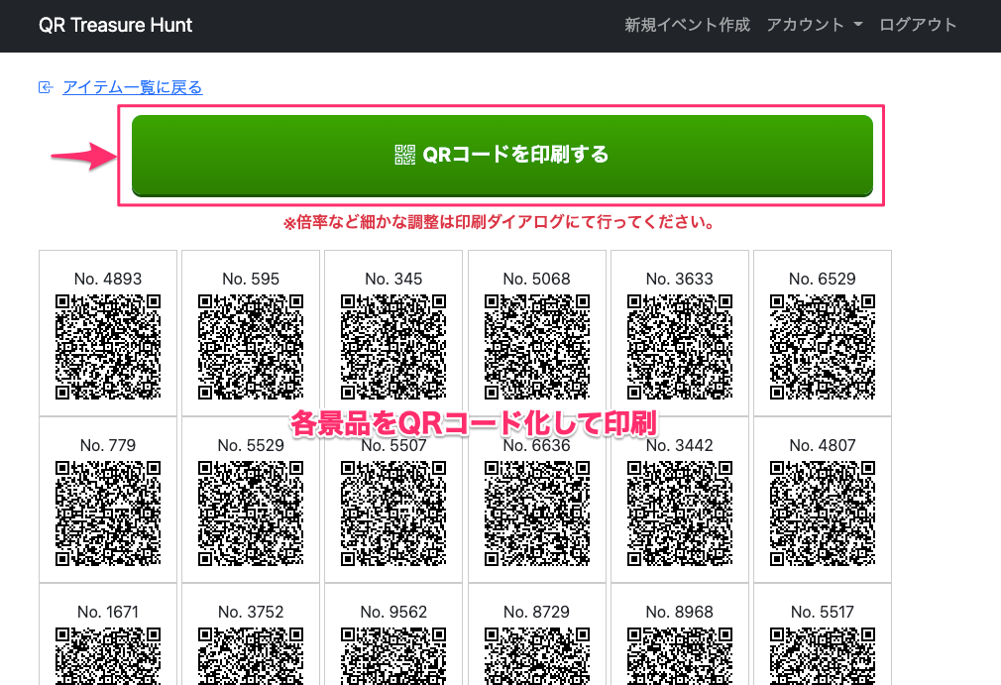Screen dimensions: 1001x685
Task: Choose QR code No. 5068
Action: coord(536,346)
